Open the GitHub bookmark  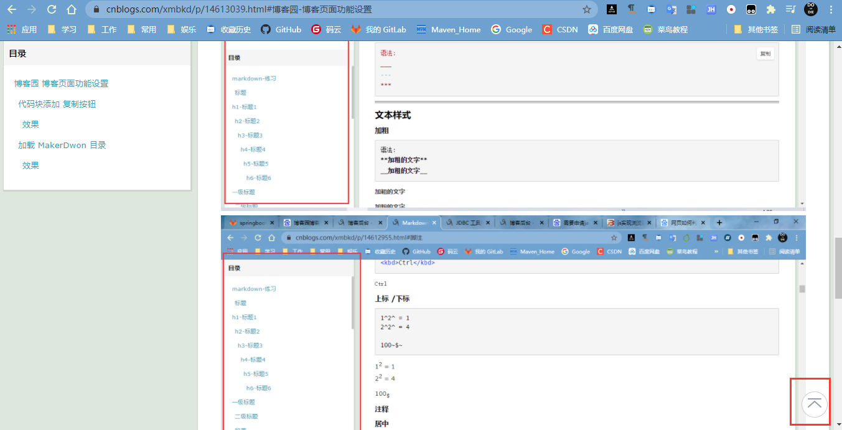[x=281, y=29]
